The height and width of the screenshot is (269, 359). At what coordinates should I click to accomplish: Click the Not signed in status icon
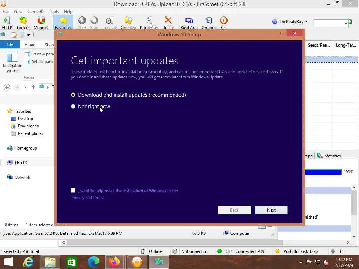pyautogui.click(x=175, y=251)
